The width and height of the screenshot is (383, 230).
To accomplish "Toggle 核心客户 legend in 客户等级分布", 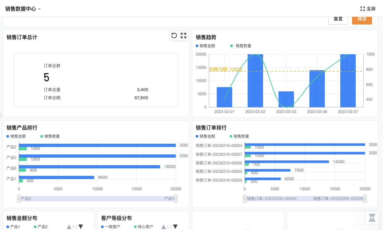I will click(x=144, y=227).
